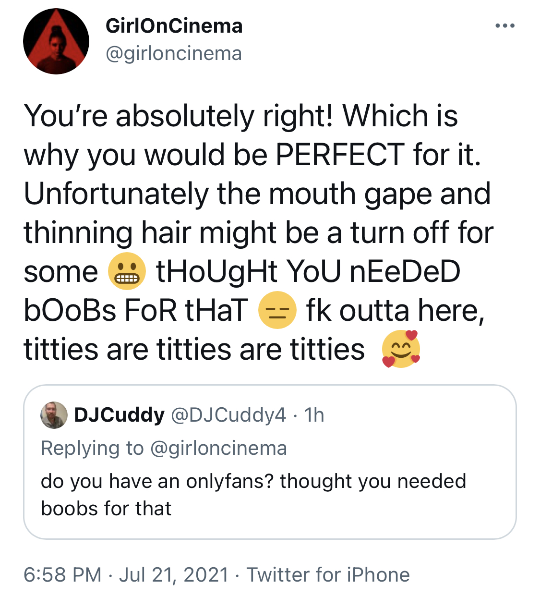Open the Twitter for iPhone source link

[328, 575]
